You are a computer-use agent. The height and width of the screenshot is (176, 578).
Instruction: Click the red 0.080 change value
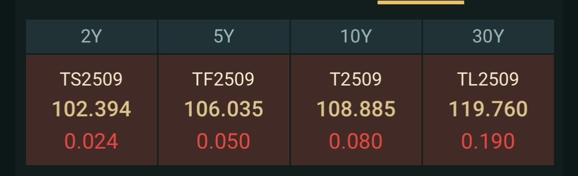pyautogui.click(x=356, y=141)
